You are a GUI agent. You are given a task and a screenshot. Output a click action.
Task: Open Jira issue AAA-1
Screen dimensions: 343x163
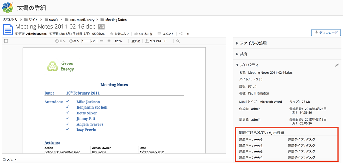tap(258, 145)
